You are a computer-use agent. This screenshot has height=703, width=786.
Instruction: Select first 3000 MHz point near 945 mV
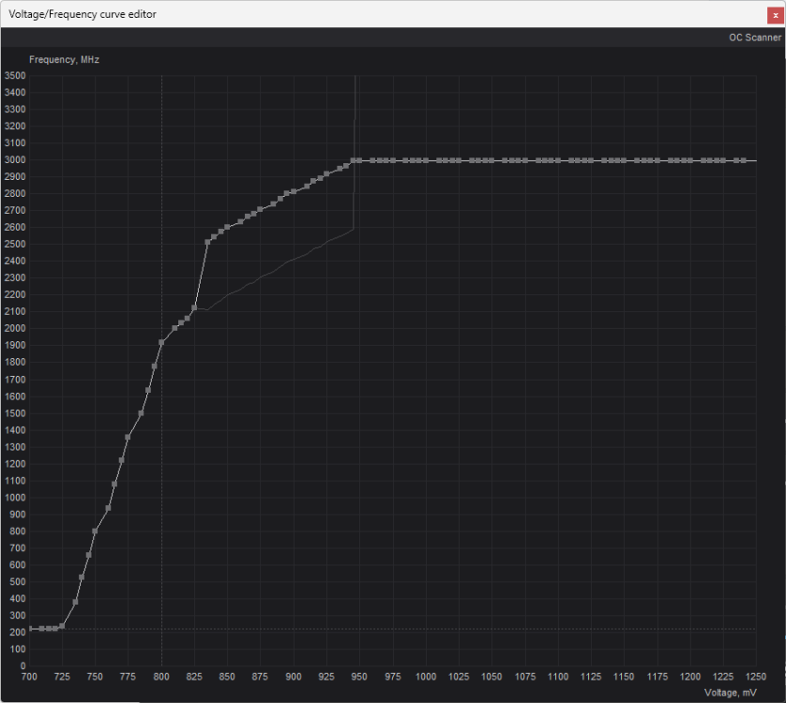tap(353, 160)
